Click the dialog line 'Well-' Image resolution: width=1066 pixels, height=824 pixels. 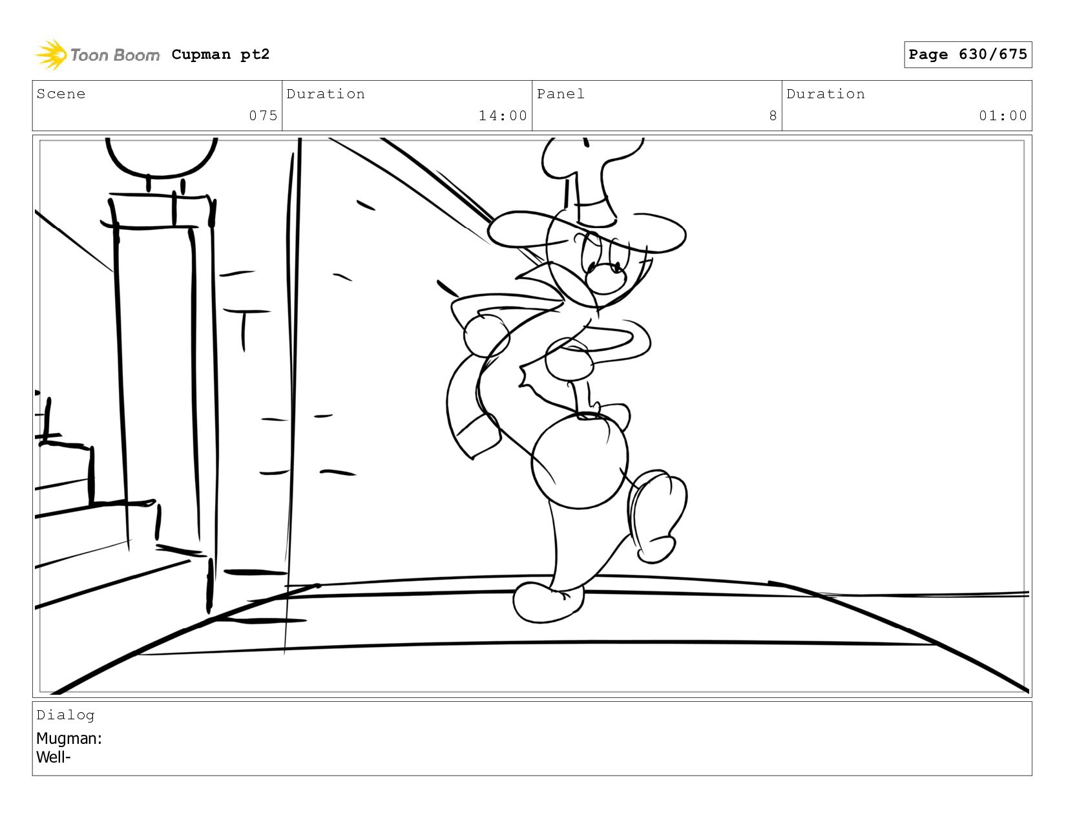[54, 757]
